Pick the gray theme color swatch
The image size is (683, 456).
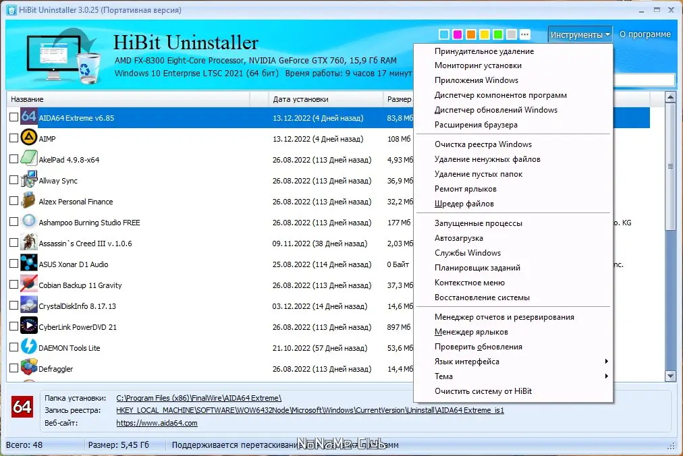click(512, 34)
